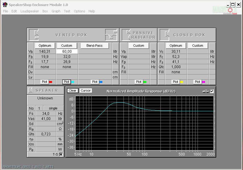Click the Closed Box Optimum button
The height and width of the screenshot is (170, 243).
point(176,46)
